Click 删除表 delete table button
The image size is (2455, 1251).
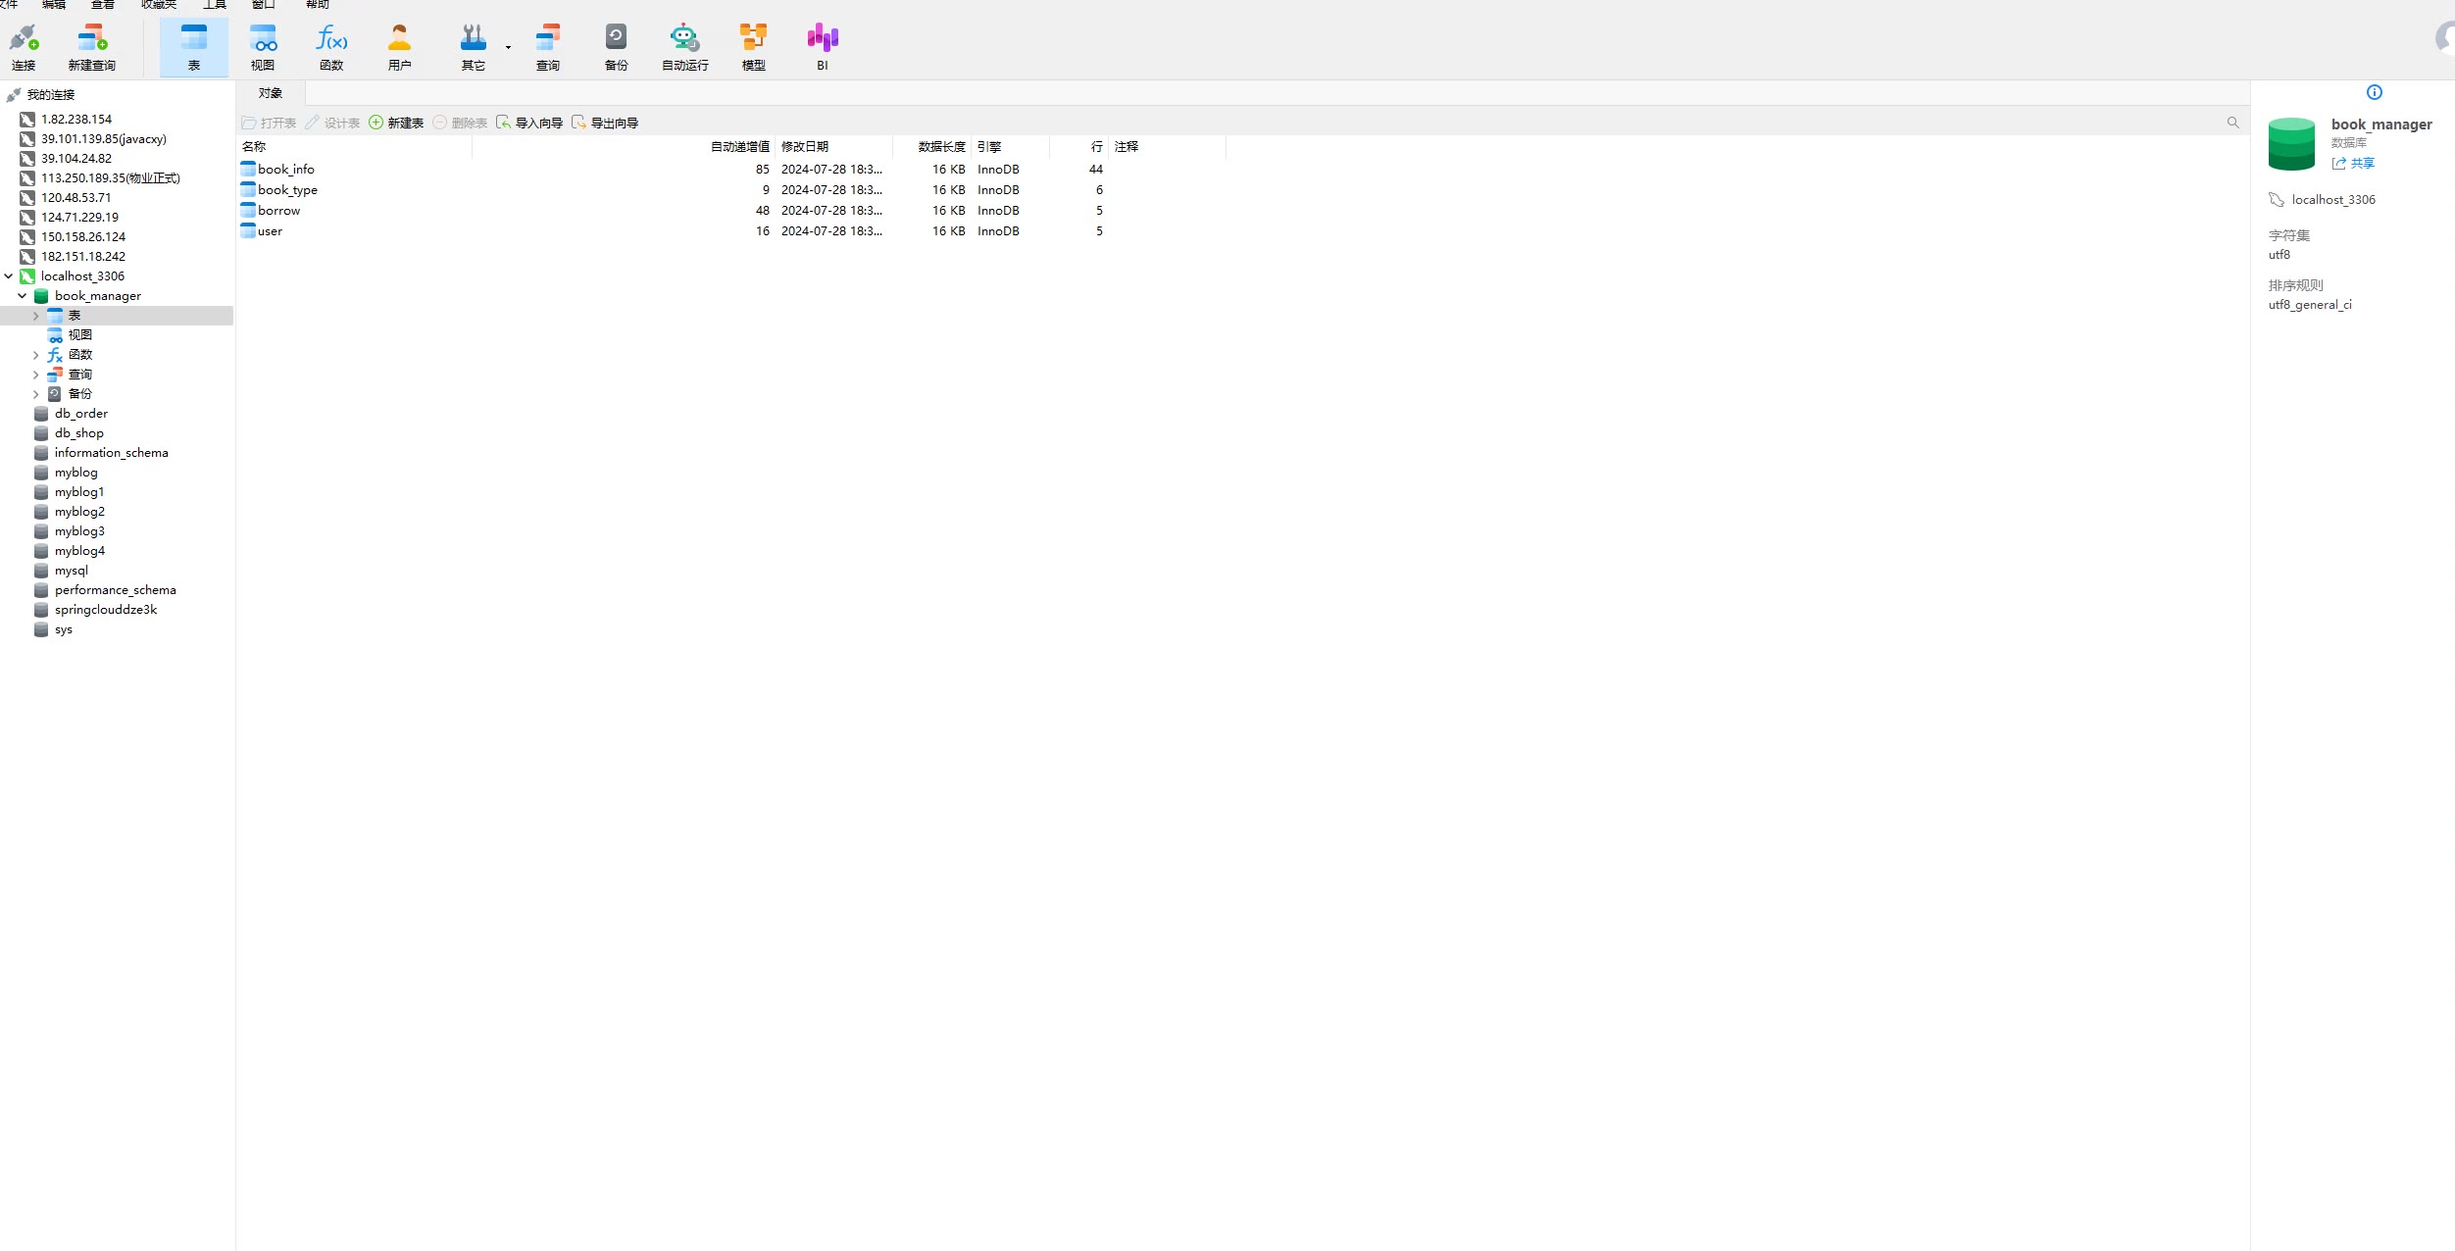460,123
